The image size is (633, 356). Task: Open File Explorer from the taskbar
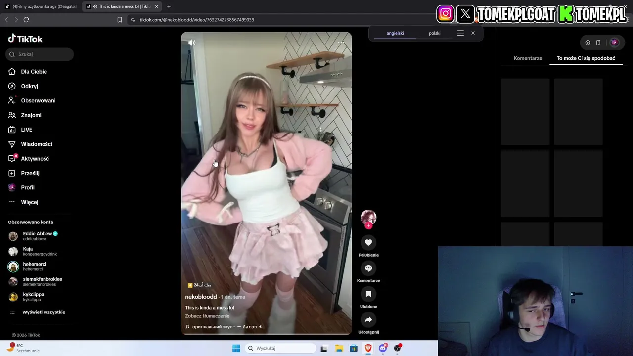click(x=339, y=348)
